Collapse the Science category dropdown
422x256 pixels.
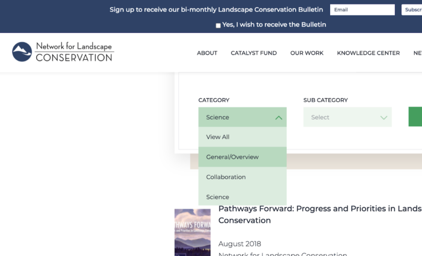coord(242,117)
